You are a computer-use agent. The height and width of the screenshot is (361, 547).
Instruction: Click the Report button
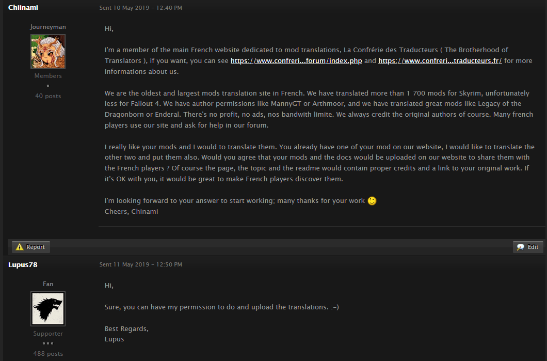click(x=30, y=247)
